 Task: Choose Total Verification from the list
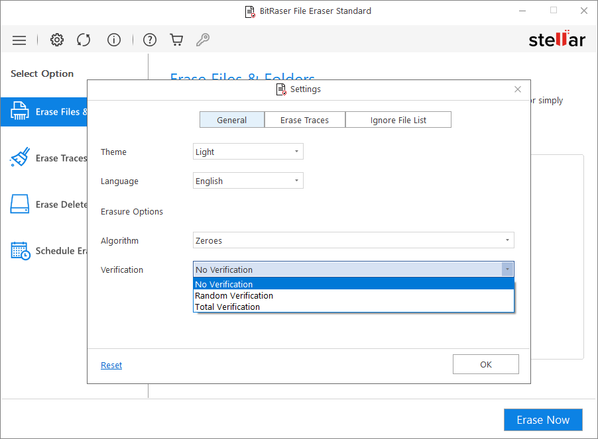pyautogui.click(x=353, y=307)
